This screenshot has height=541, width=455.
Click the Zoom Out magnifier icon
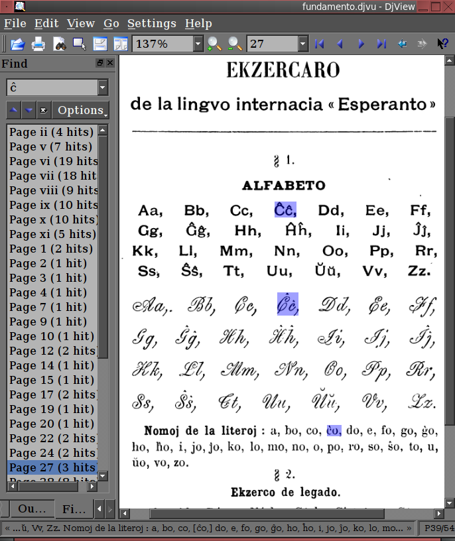coord(234,44)
